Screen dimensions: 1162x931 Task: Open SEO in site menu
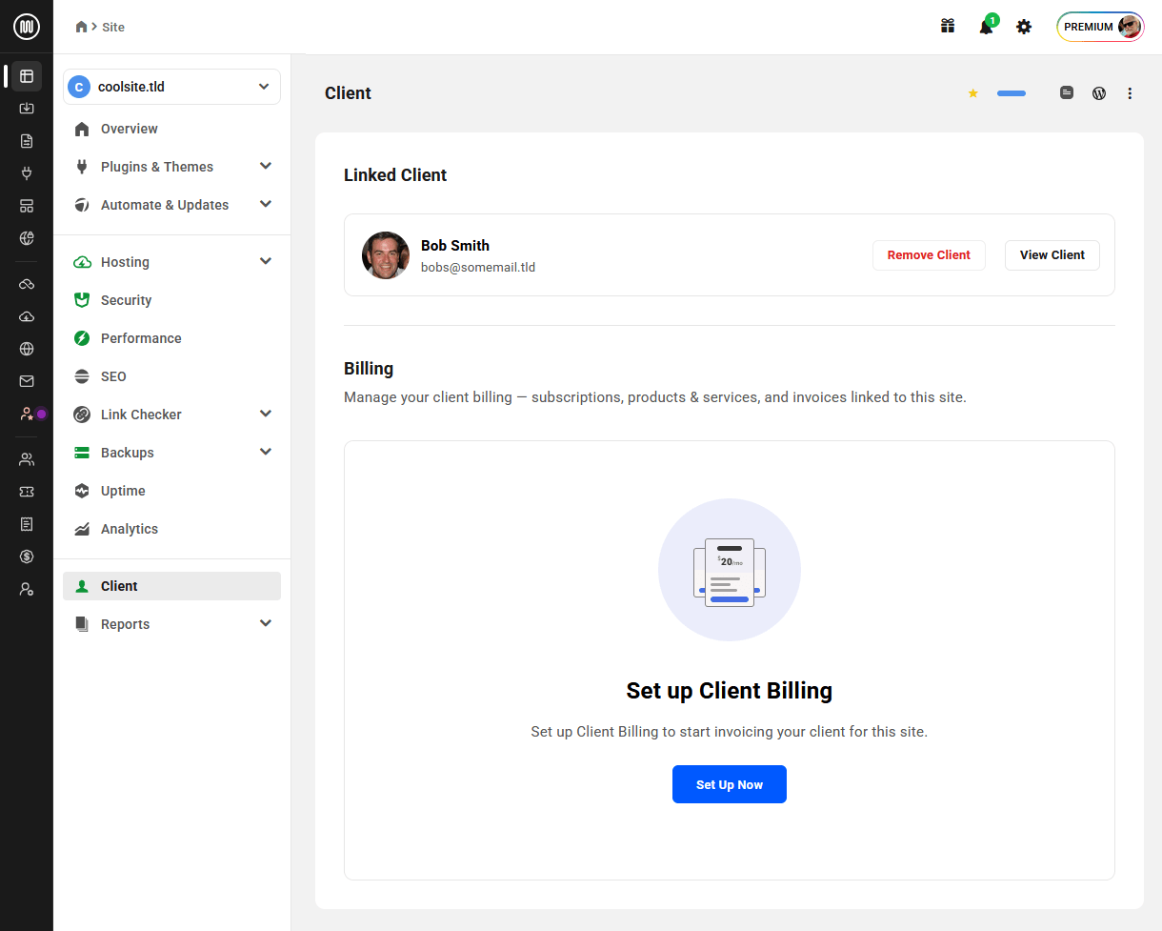(171, 376)
